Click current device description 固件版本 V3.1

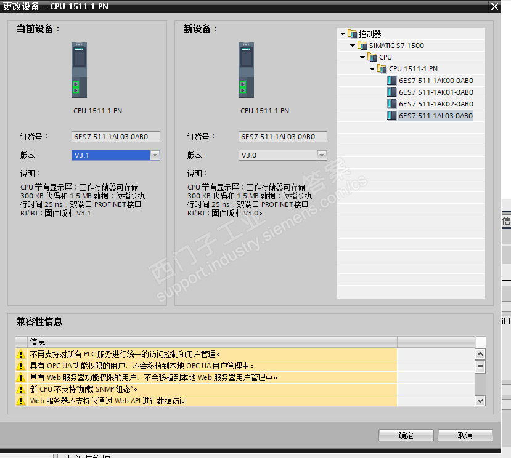[67, 213]
